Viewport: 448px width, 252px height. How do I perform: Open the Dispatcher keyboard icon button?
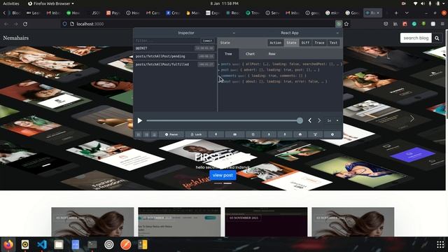pyautogui.click(x=235, y=134)
